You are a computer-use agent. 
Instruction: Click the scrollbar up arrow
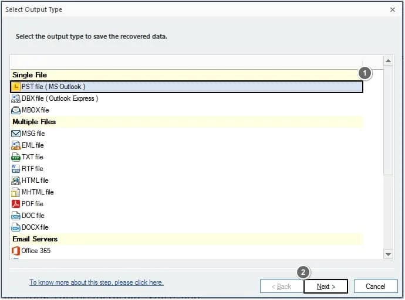click(x=388, y=60)
